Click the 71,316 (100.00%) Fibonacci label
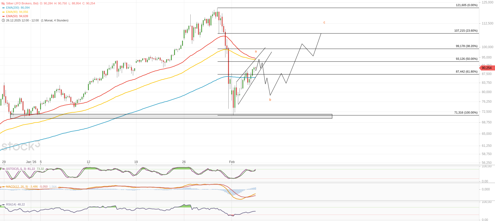Image resolution: width=495 pixels, height=221 pixels. 466,112
